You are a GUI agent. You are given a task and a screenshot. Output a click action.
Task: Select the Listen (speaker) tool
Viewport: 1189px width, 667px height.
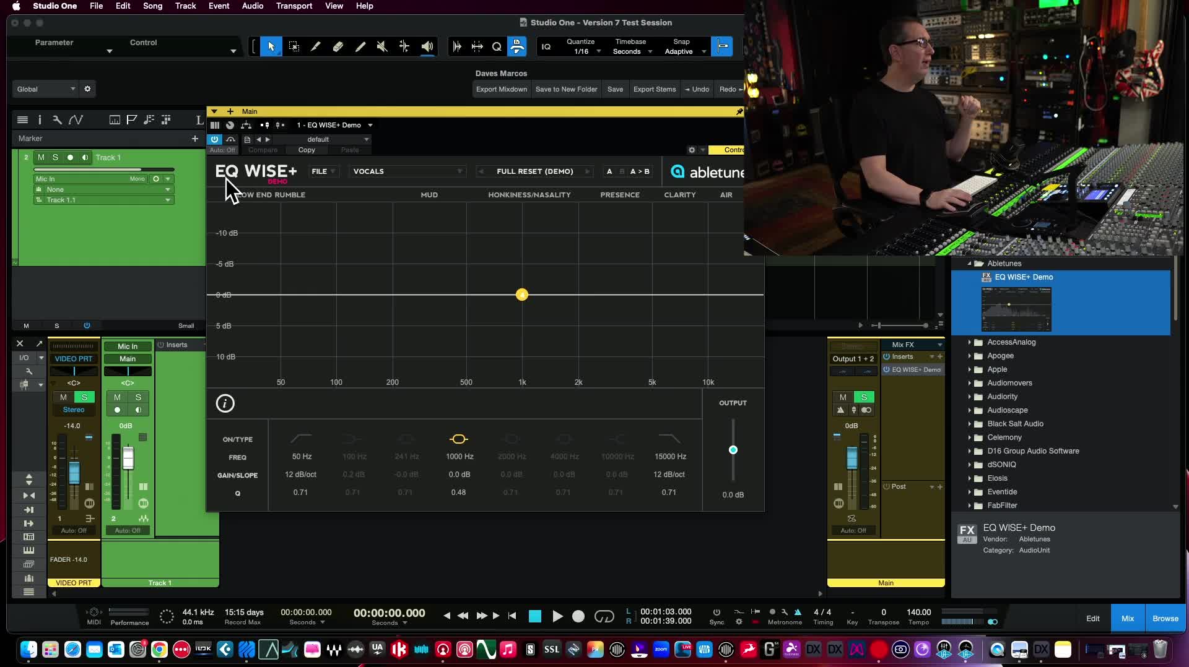coord(427,46)
